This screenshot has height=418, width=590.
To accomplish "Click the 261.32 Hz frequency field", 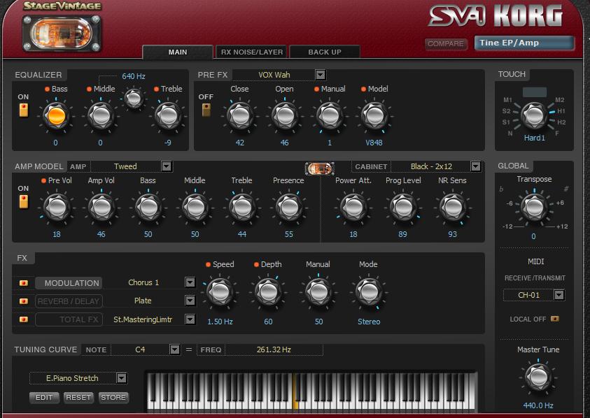I will [x=274, y=349].
